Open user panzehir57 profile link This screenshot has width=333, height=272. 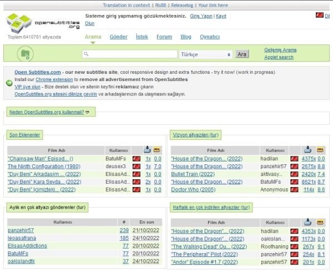click(21, 230)
